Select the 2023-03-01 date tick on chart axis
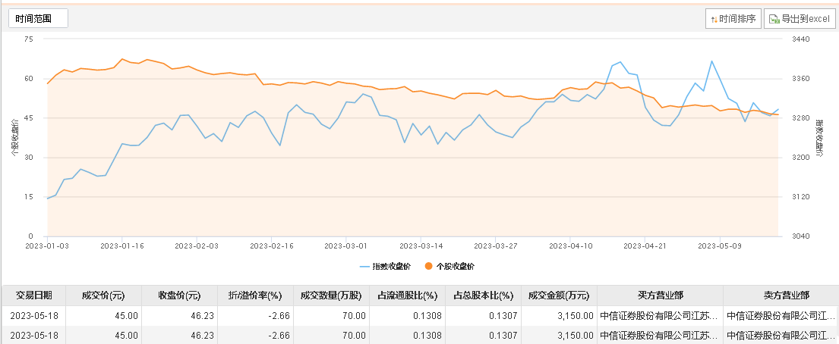 click(x=346, y=246)
